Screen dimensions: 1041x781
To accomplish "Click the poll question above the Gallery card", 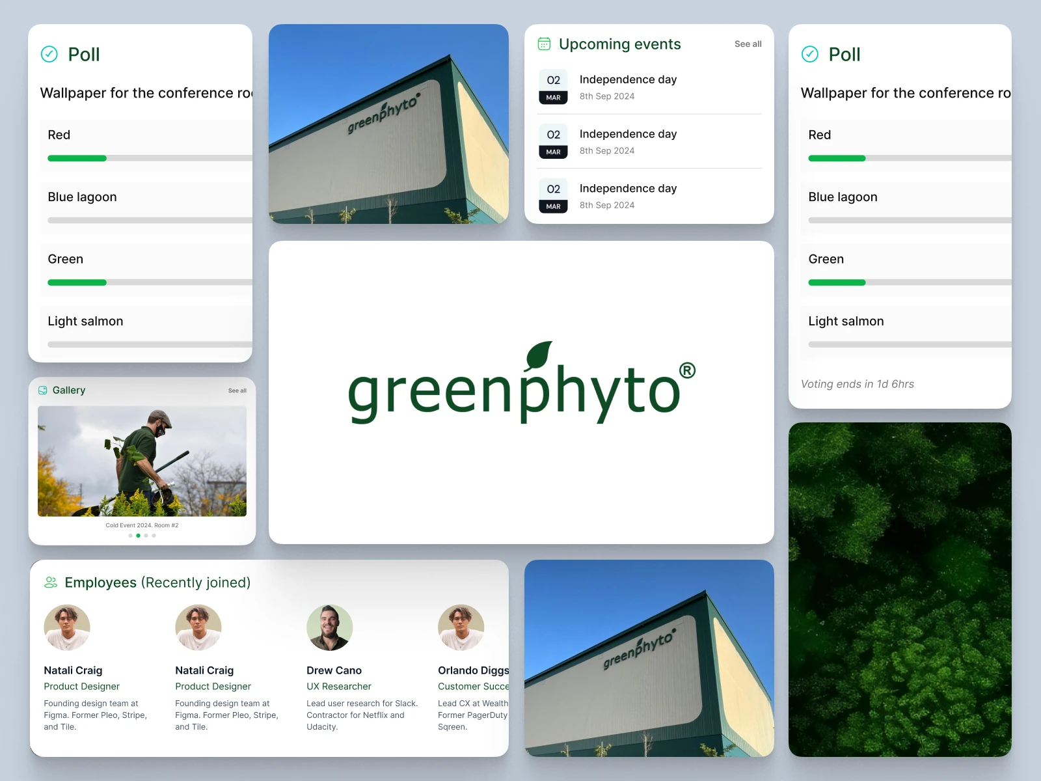I will tap(146, 93).
